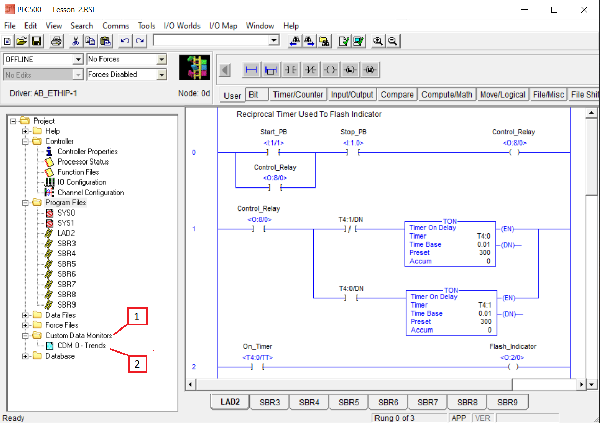
Task: Collapse the Custom Data Monitors node
Action: point(26,336)
